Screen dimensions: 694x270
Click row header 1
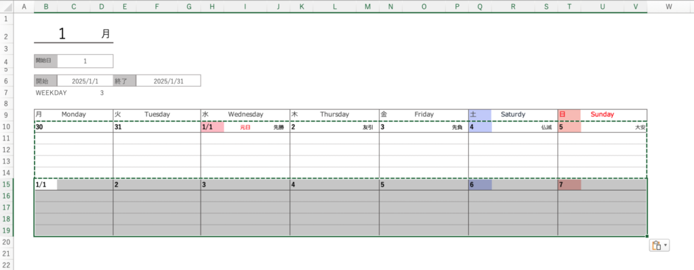[7, 19]
